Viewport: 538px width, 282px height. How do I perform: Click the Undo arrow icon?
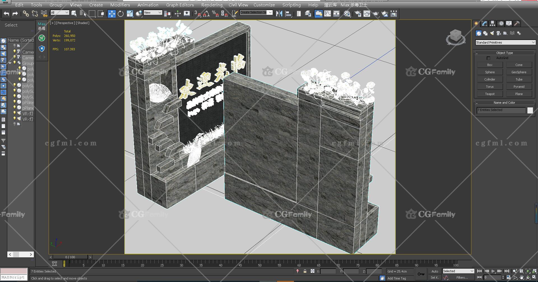click(x=6, y=14)
